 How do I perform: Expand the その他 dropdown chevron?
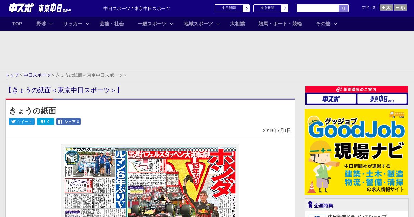pyautogui.click(x=335, y=24)
